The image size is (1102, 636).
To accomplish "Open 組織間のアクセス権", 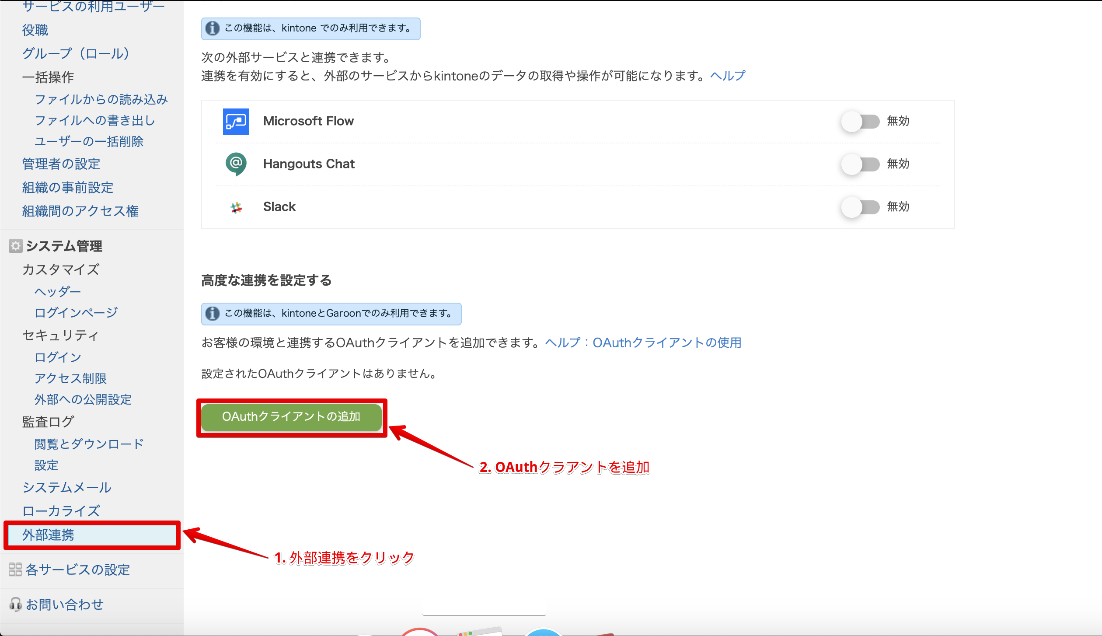I will (80, 211).
